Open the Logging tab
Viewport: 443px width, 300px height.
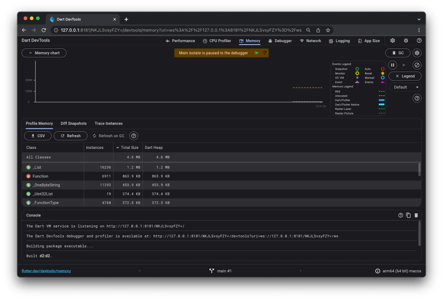(339, 40)
